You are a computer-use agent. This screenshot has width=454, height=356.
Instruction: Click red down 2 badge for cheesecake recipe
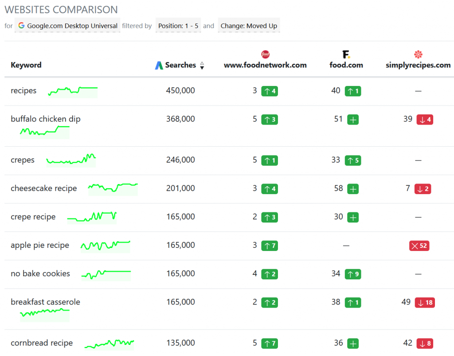tap(423, 189)
